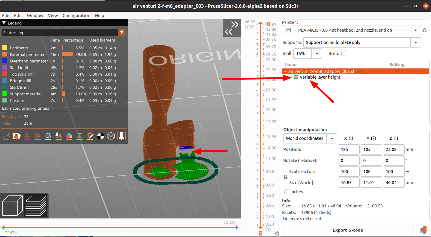The height and width of the screenshot is (237, 431).
Task: Toggle pause prints hourglass icon
Action: pos(80,136)
